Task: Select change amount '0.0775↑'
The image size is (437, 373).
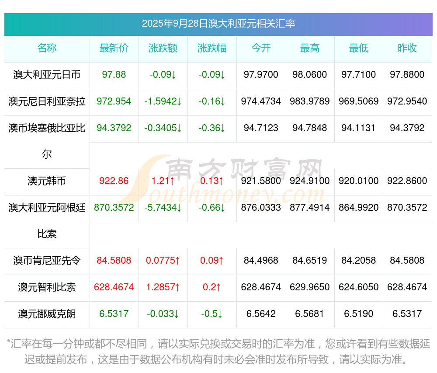Action: coord(163,261)
